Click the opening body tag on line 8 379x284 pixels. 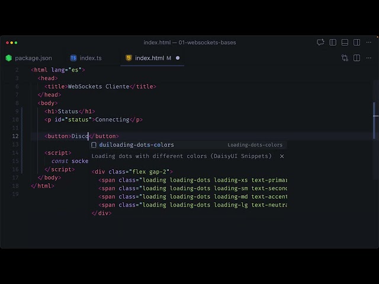(x=47, y=103)
